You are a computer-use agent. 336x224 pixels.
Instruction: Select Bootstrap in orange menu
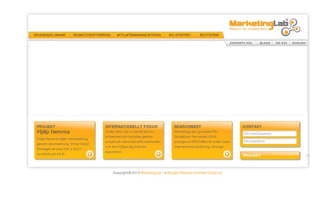(209, 35)
